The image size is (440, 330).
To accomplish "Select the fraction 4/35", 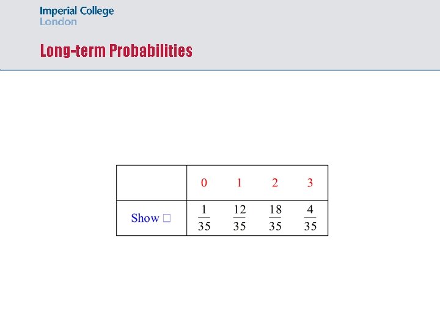I will pos(310,218).
